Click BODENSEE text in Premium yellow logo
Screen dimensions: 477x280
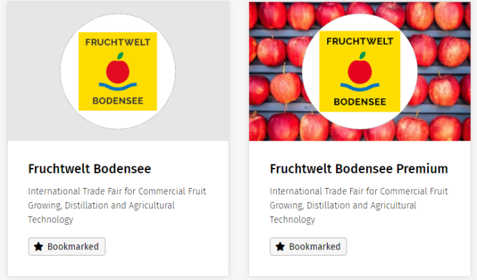point(360,102)
